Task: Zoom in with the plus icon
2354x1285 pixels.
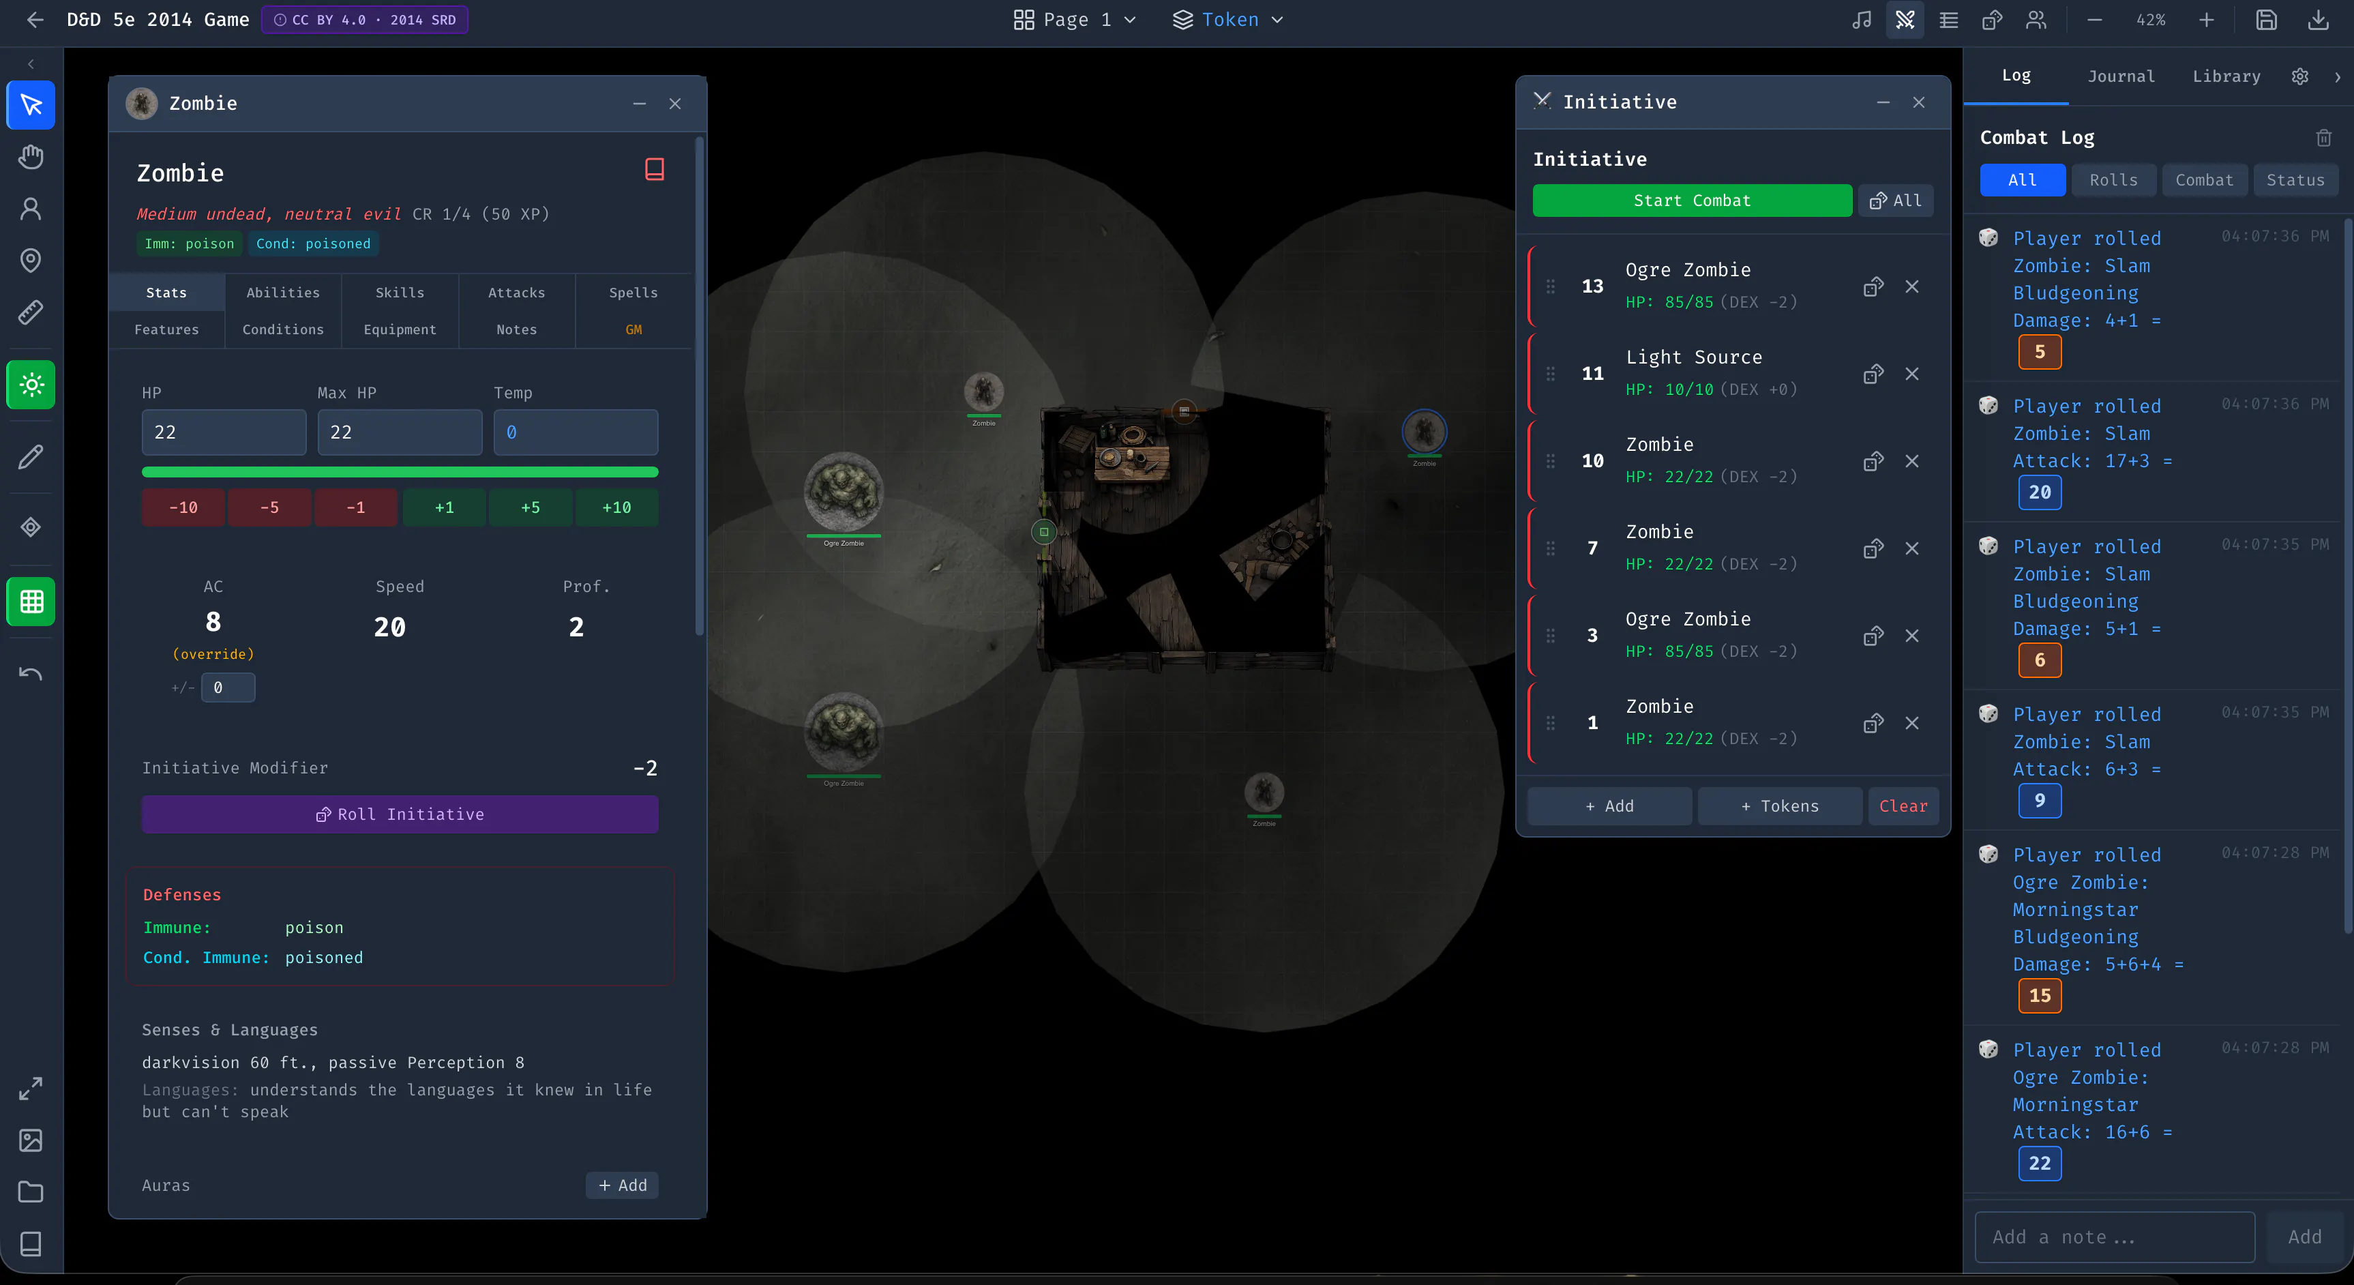Action: click(x=2207, y=19)
